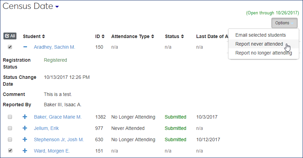Sort by Attendance Type arrows
This screenshot has width=303, height=158.
[x=153, y=36]
